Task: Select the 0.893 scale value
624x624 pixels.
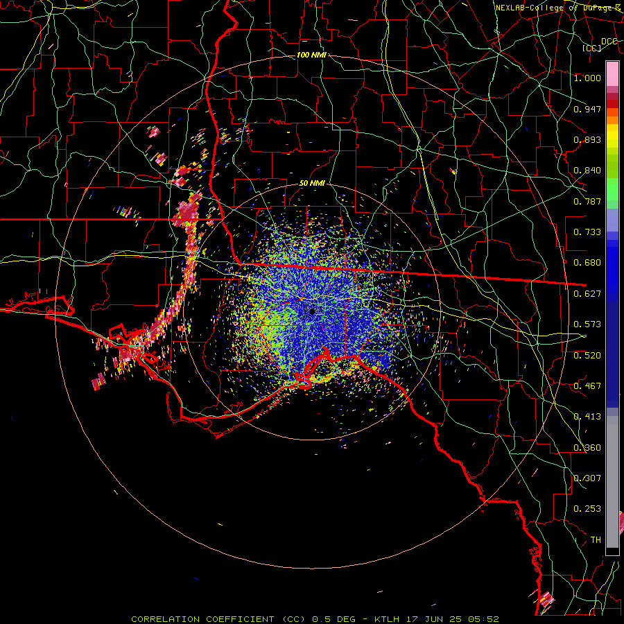Action: [x=587, y=139]
